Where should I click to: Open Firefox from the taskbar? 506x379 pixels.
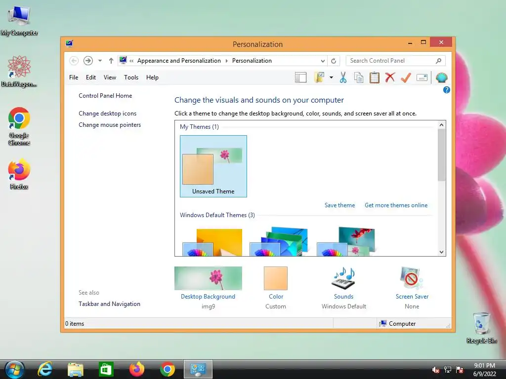[137, 369]
